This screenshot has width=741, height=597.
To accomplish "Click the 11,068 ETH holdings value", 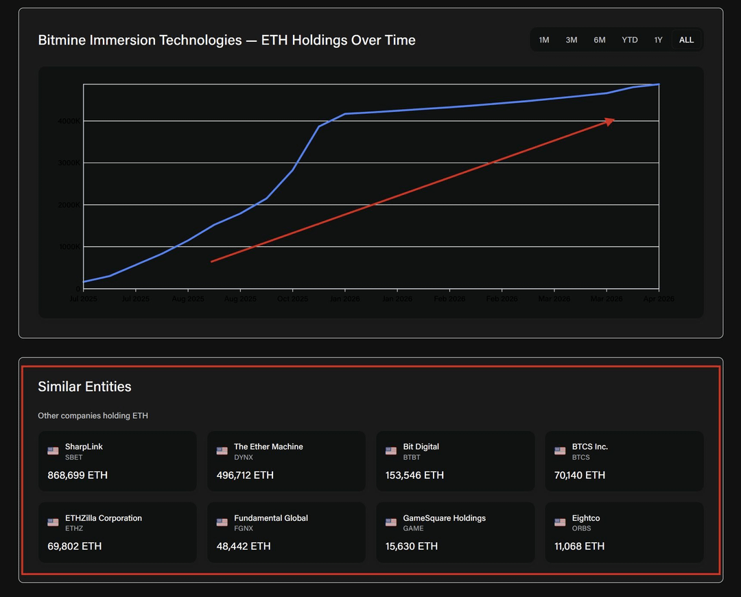I will 580,546.
